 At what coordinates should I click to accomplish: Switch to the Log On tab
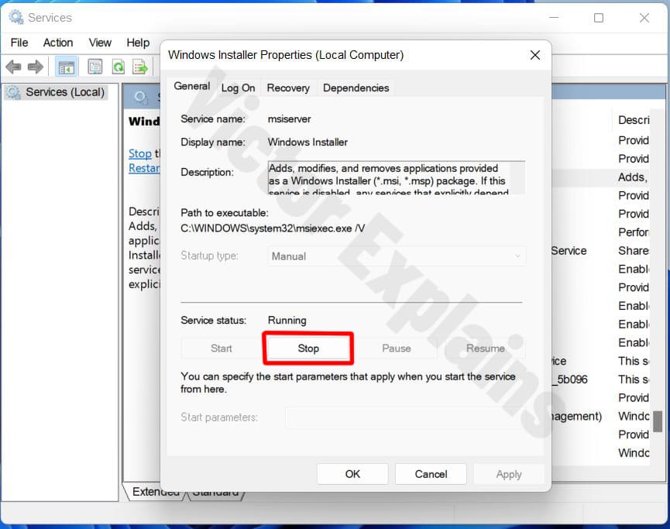pos(238,88)
